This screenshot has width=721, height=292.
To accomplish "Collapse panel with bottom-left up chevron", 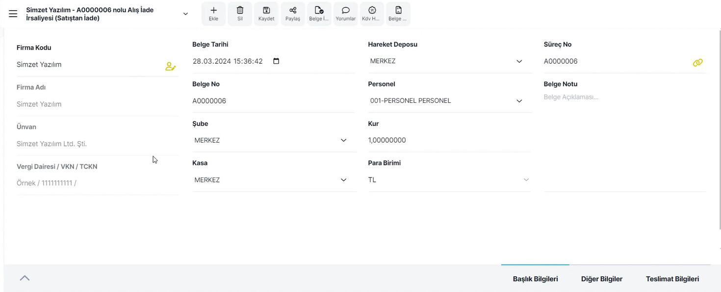I will (25, 278).
